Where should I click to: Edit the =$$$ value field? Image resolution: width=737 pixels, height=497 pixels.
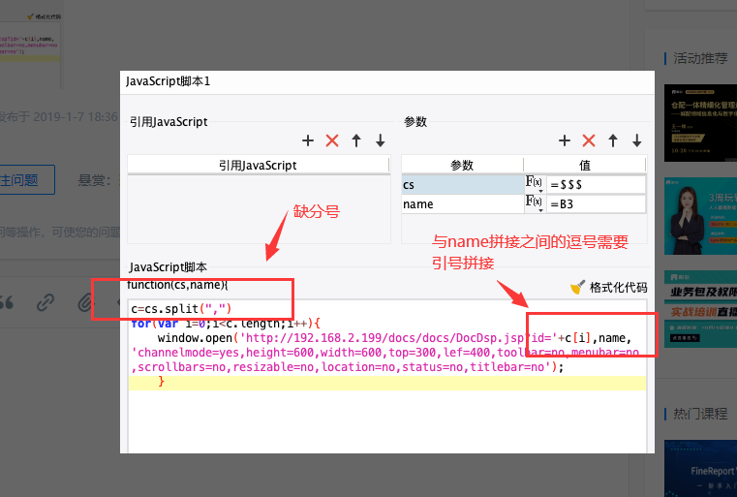[596, 184]
